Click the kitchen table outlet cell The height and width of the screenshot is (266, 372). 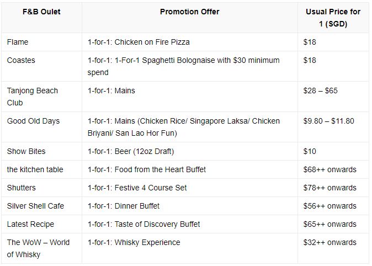coord(35,169)
